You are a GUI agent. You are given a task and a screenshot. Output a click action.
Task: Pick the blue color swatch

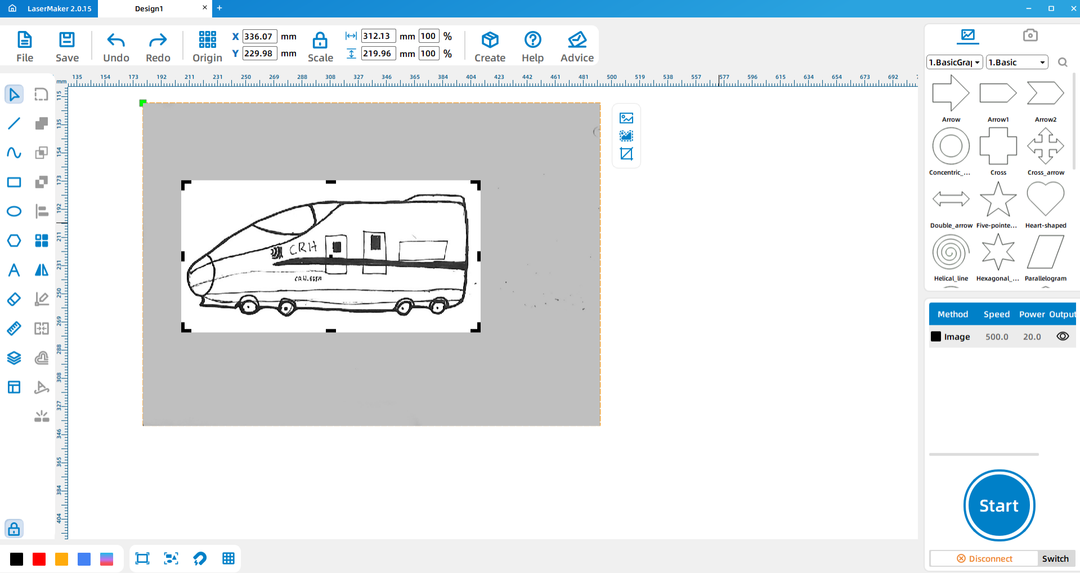coord(84,559)
